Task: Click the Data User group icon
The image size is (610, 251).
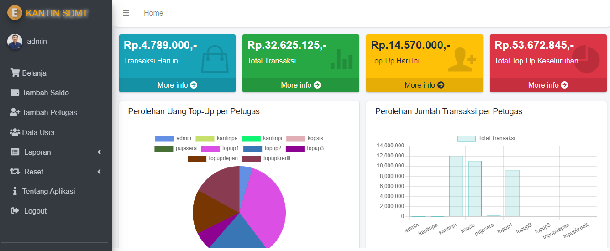Action: coord(15,132)
